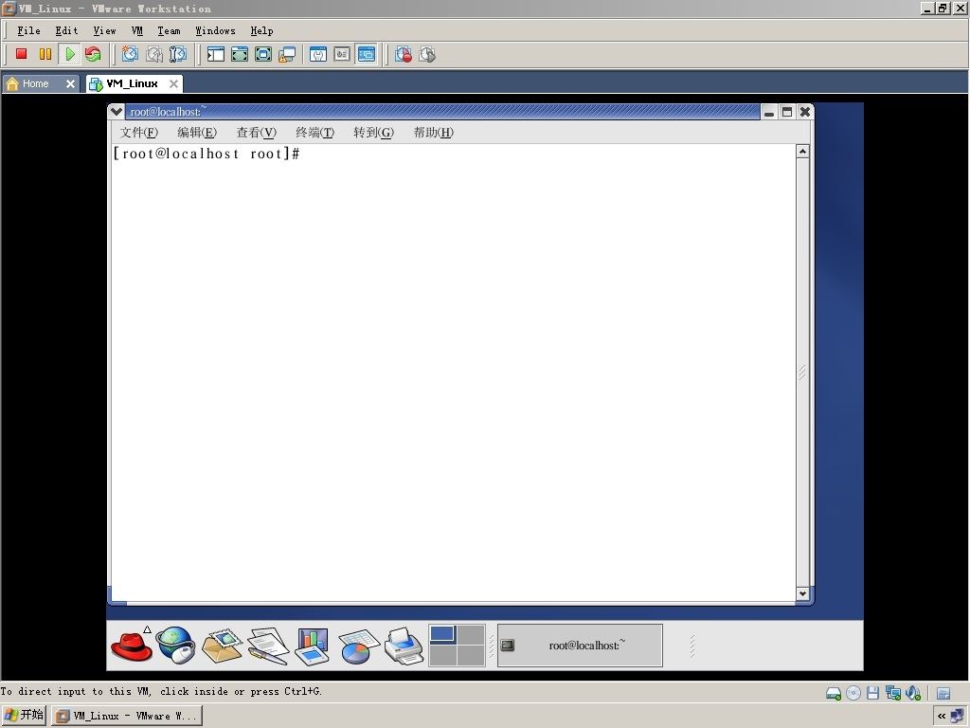The width and height of the screenshot is (970, 728).
Task: Maximize the root@localhost terminal window
Action: click(787, 112)
